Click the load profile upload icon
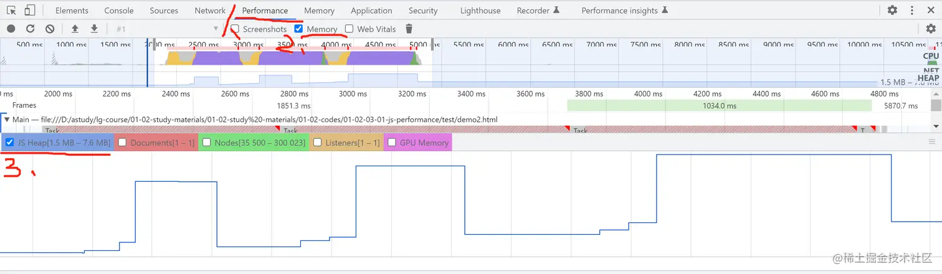Screen dimensions: 942x274 (75, 29)
